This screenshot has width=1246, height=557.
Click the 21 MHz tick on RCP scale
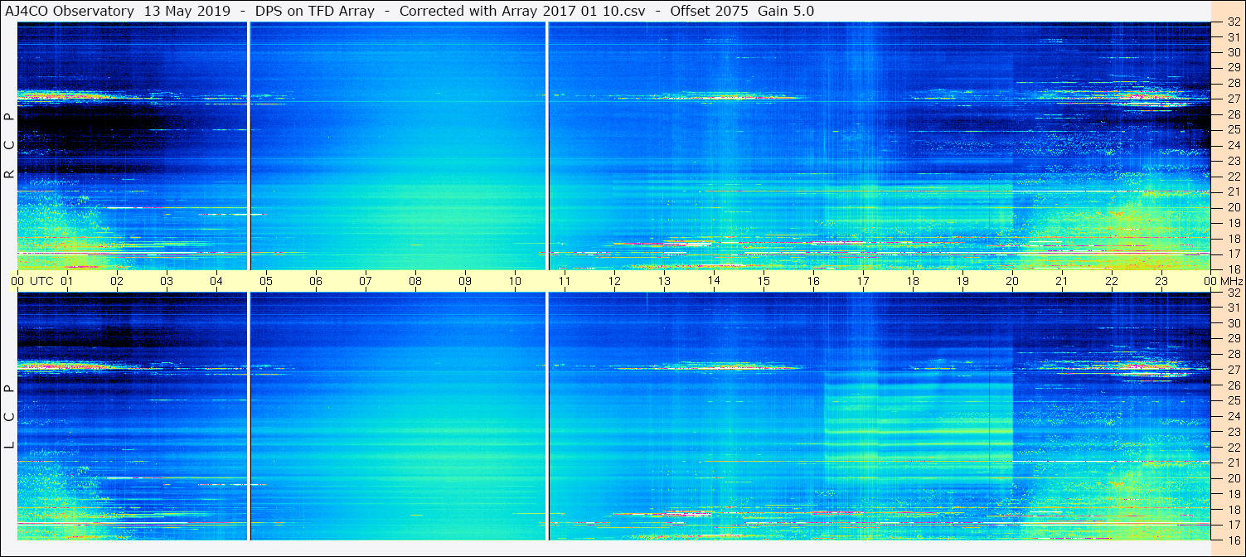pyautogui.click(x=1233, y=191)
